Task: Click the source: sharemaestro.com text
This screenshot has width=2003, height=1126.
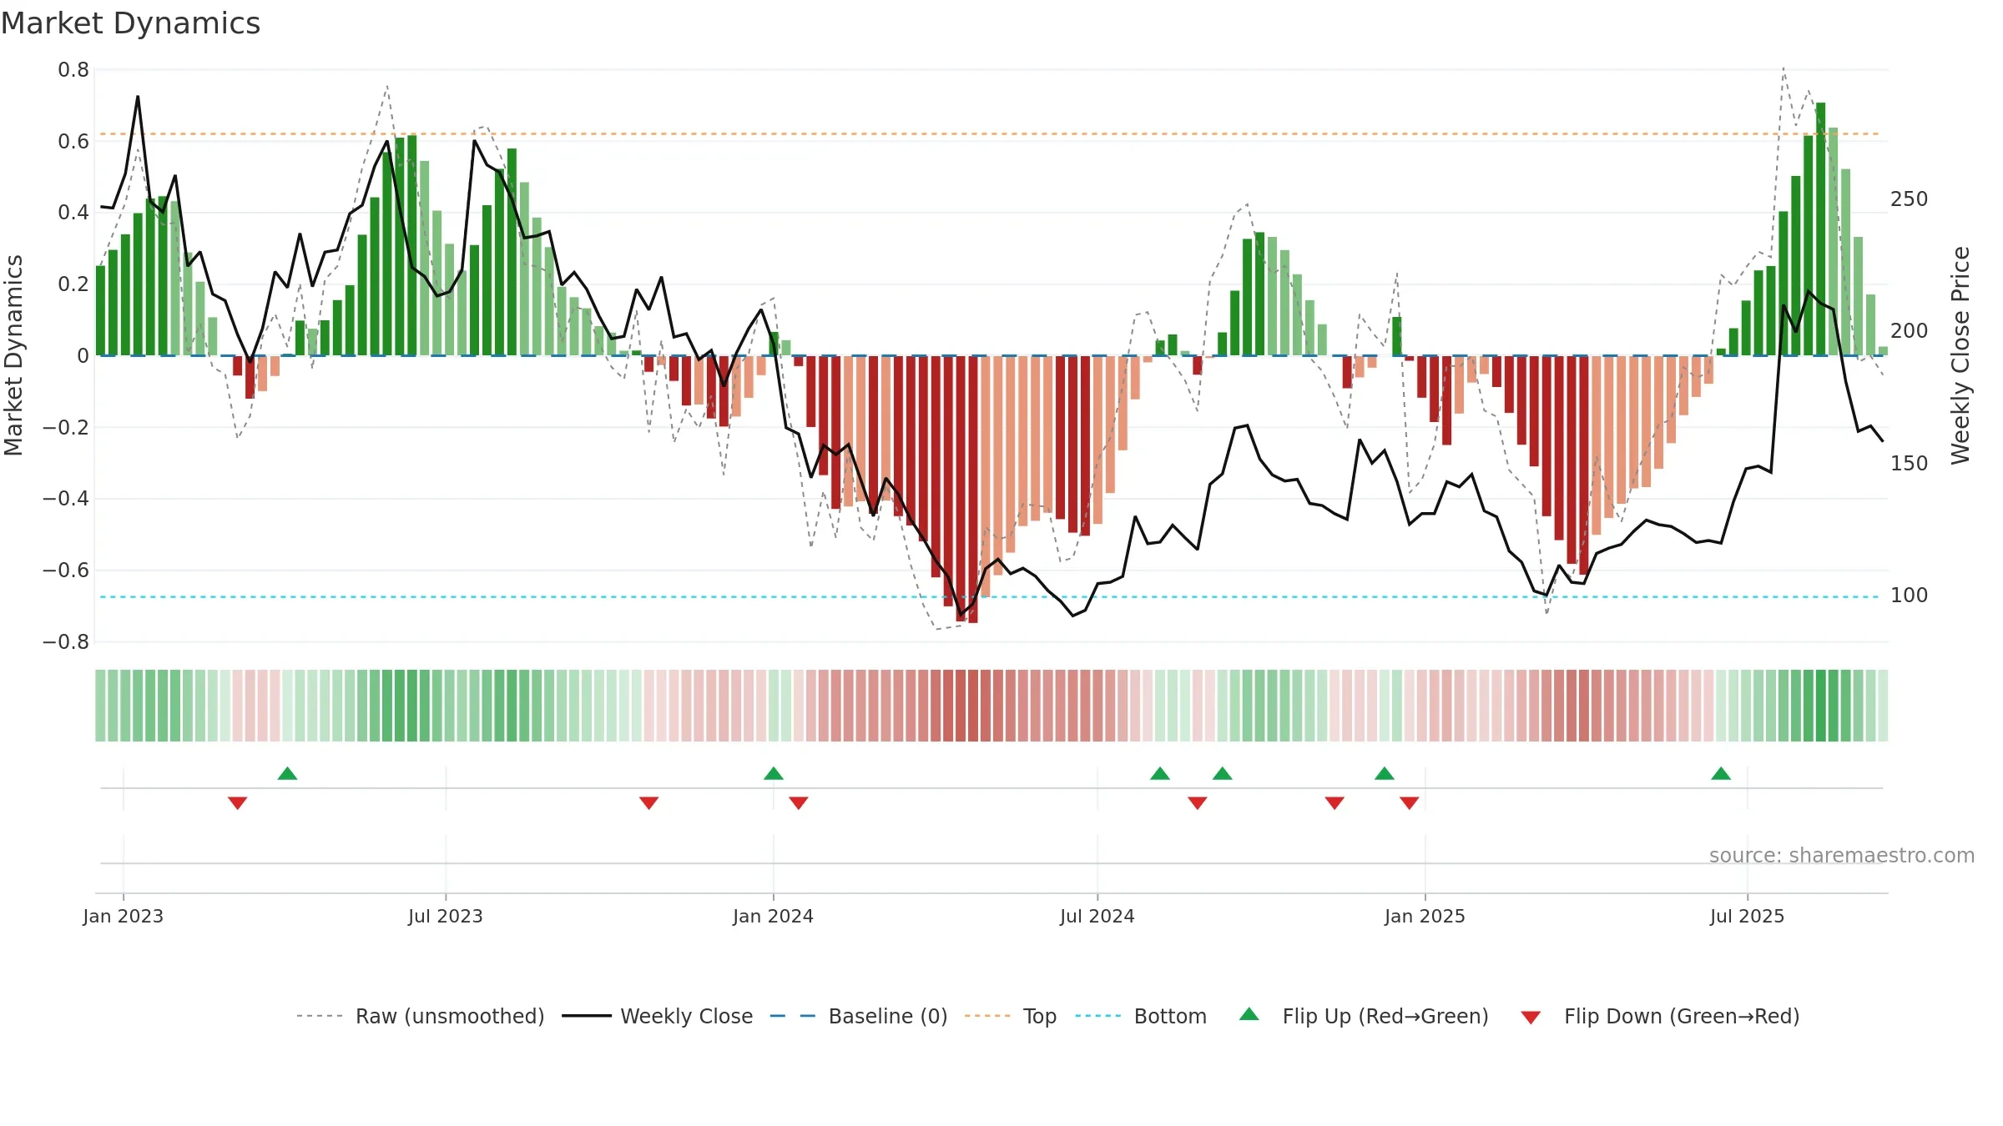Action: point(1842,855)
